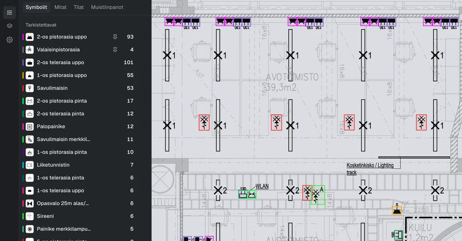Screen dimensions: 462x241
Task: Toggle the pin on Valaisinpistorasia
Action: 115,50
